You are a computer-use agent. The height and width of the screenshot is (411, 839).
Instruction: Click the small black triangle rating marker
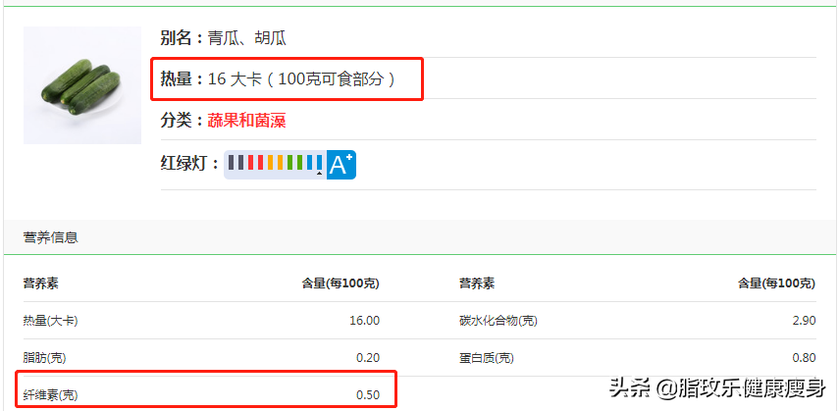318,174
